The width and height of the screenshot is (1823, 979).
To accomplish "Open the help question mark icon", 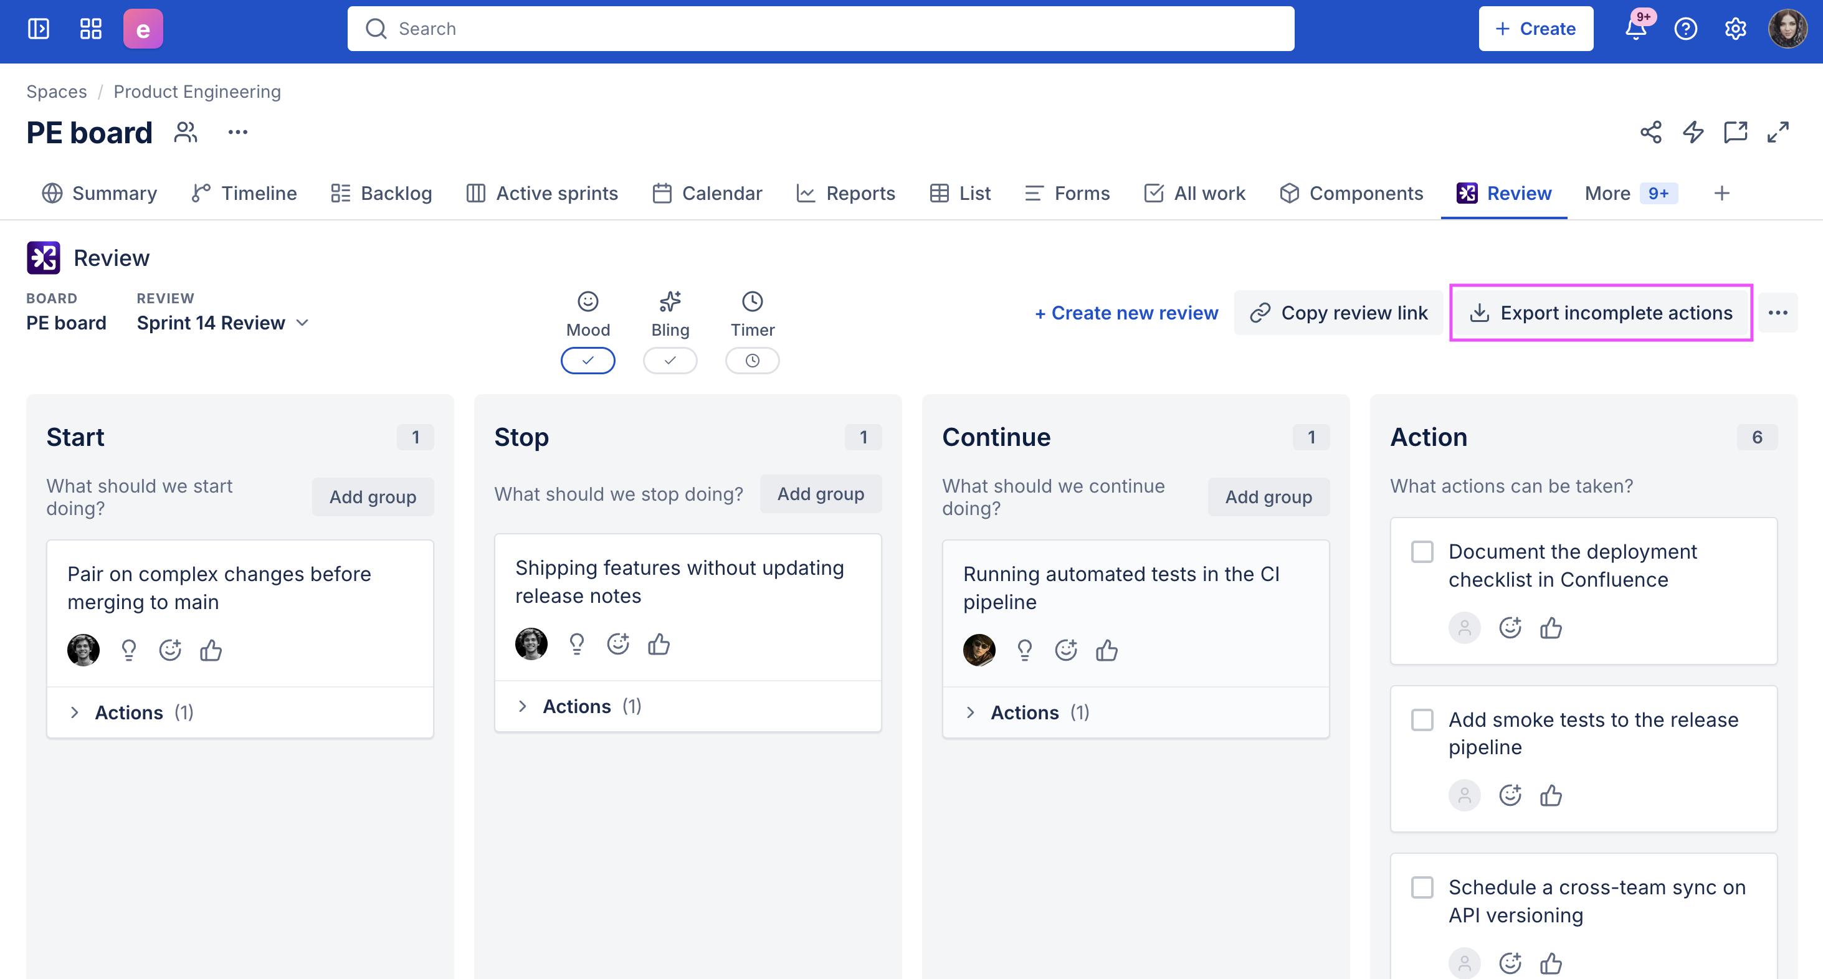I will point(1685,29).
